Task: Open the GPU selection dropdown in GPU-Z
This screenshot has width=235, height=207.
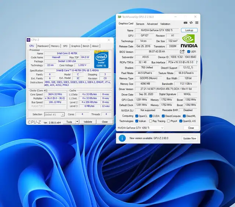Action: [x=140, y=128]
